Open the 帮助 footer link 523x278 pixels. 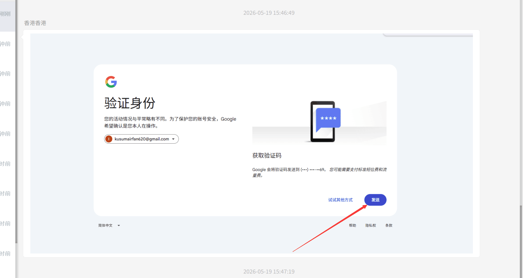tap(352, 225)
